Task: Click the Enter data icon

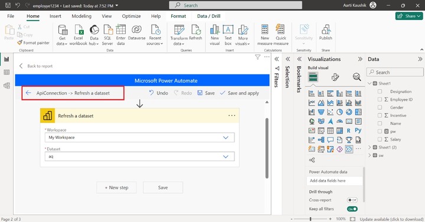Action: tap(120, 30)
